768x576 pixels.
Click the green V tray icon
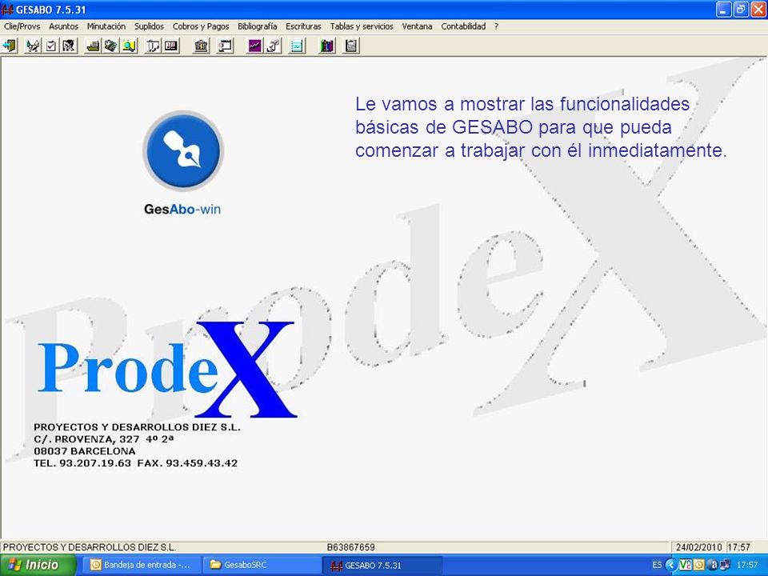[x=685, y=565]
